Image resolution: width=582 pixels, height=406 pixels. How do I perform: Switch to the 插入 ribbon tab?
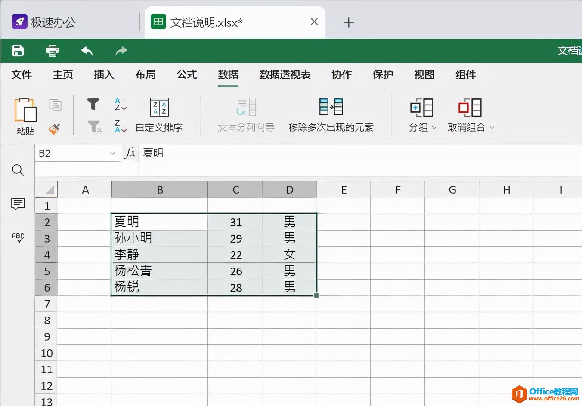point(103,74)
